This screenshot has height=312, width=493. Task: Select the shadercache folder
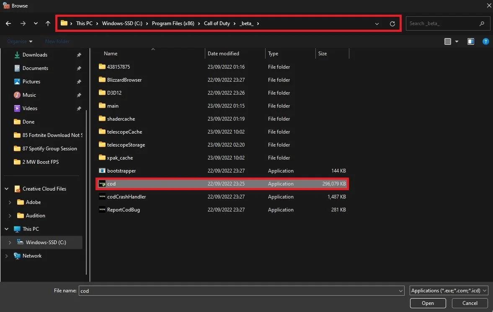(121, 119)
